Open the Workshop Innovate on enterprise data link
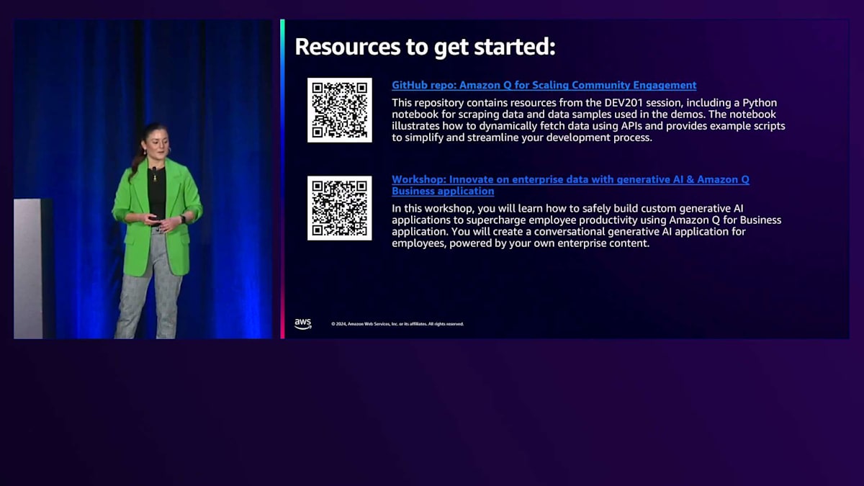The width and height of the screenshot is (864, 486). (x=570, y=185)
